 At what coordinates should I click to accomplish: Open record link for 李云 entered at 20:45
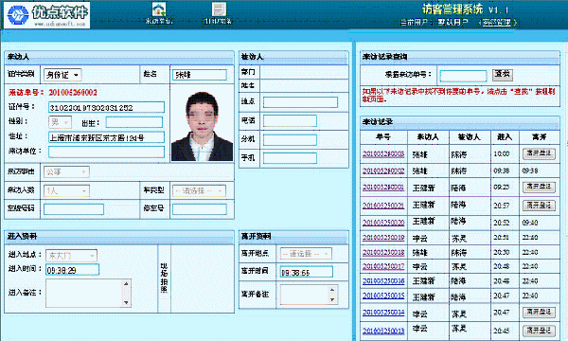pos(383,331)
